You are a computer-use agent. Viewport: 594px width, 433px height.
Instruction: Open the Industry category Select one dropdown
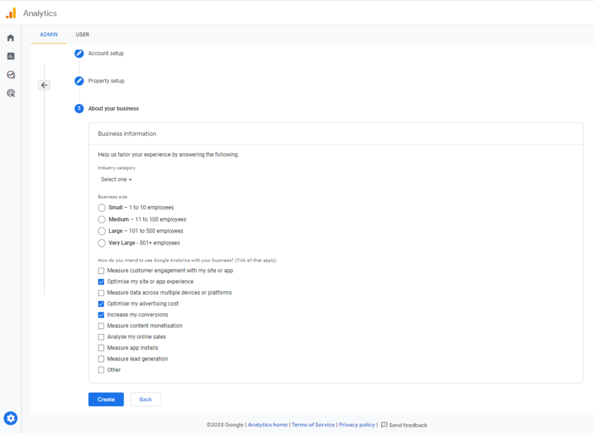point(115,179)
